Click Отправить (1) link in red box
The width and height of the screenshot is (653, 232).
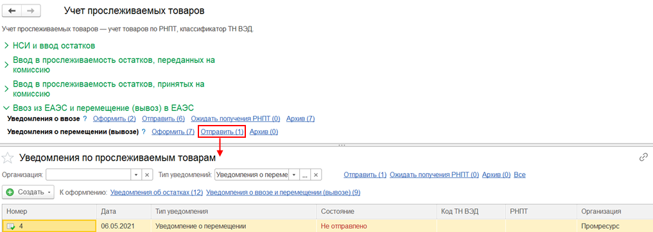coord(222,132)
